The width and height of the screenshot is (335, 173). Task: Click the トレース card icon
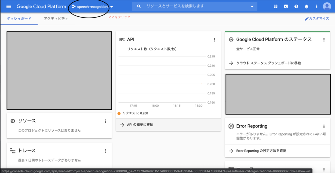[x=13, y=151]
